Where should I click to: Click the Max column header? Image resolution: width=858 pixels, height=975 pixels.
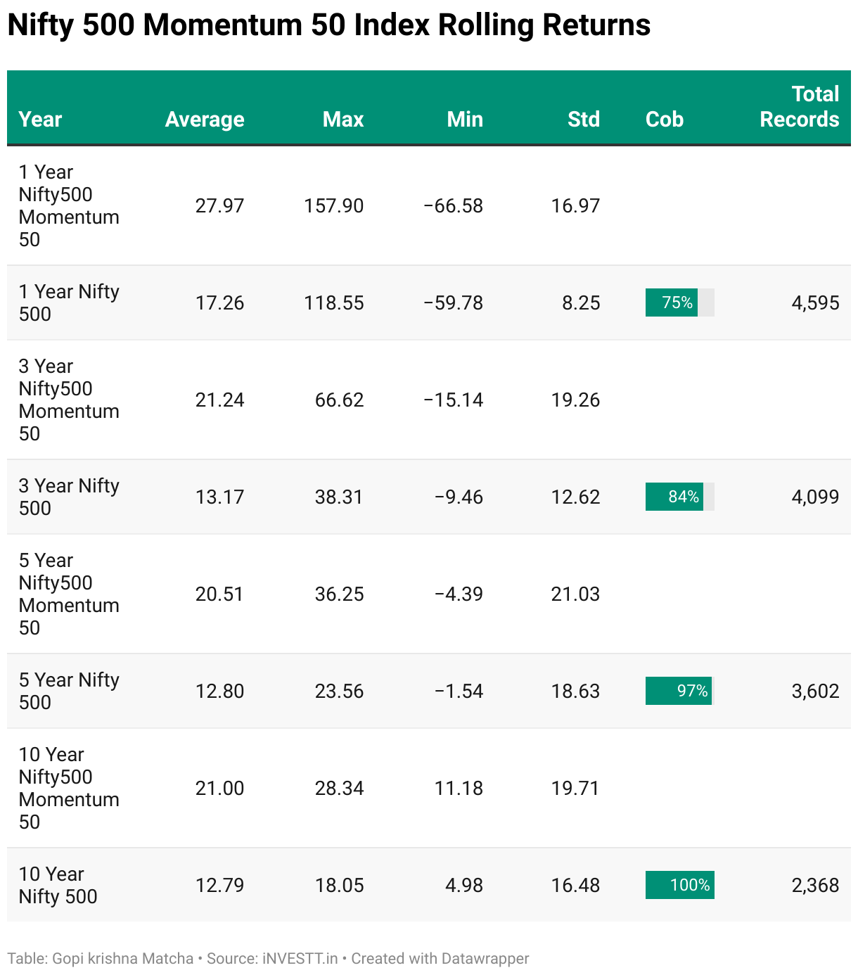coord(342,120)
